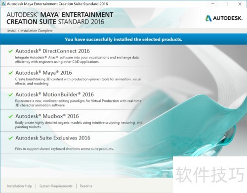
Task: Click the green checkmark beside DirectConnect 2016
Action: 10,51
